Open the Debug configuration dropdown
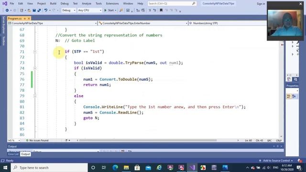306x172 pixels. coord(69,11)
